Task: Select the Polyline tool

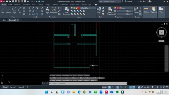Action: click(8, 10)
